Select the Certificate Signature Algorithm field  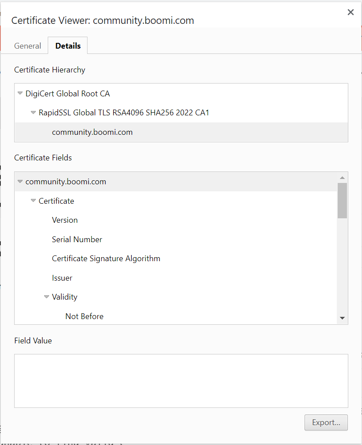point(106,258)
